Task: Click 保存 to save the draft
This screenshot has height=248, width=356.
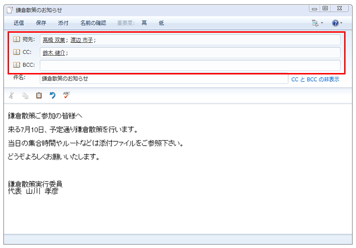Action: tap(41, 23)
